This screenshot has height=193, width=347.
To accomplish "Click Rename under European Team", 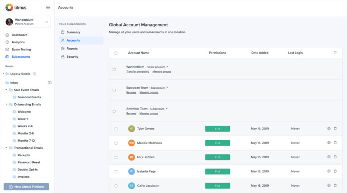I will click(131, 92).
